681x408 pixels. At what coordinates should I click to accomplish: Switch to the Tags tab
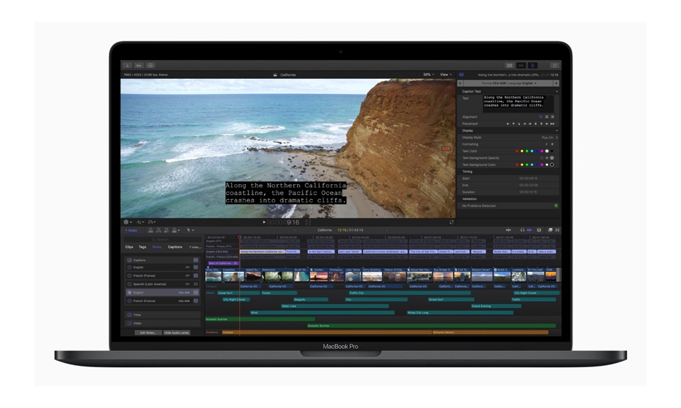pos(142,247)
